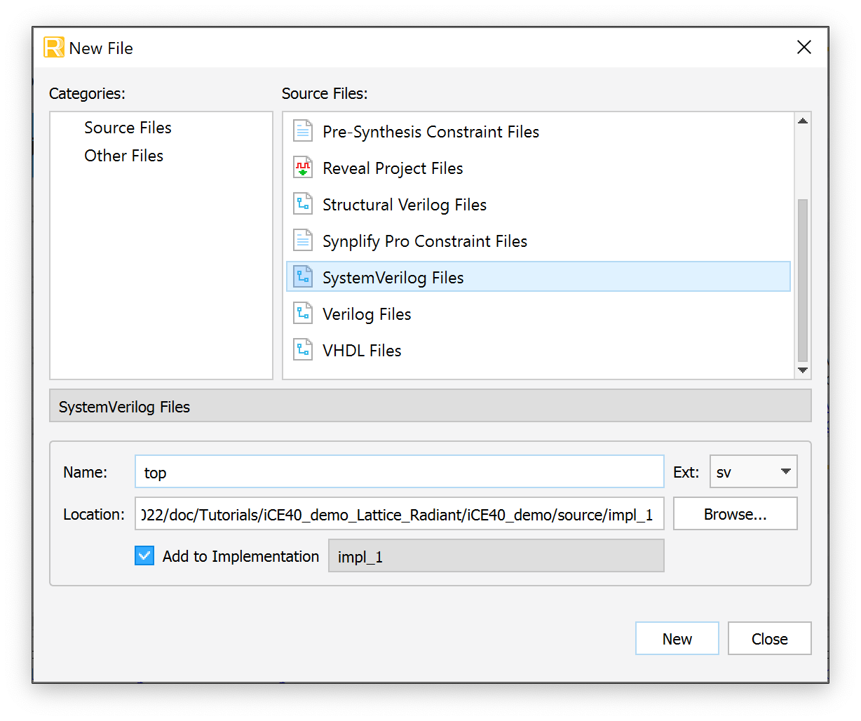Click the SystemVerilog Files icon

(303, 277)
